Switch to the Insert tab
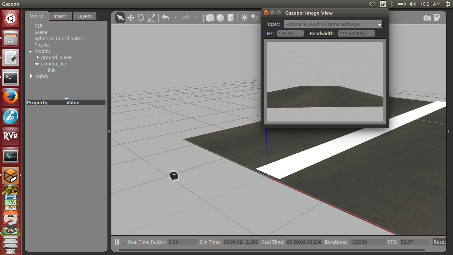 [60, 16]
